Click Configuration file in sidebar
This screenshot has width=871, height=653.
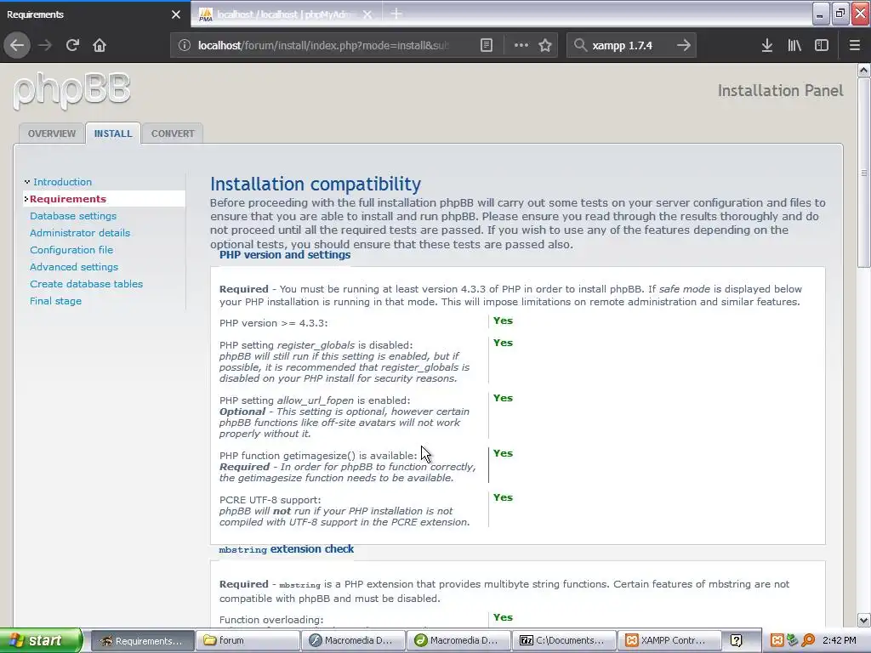tap(71, 250)
